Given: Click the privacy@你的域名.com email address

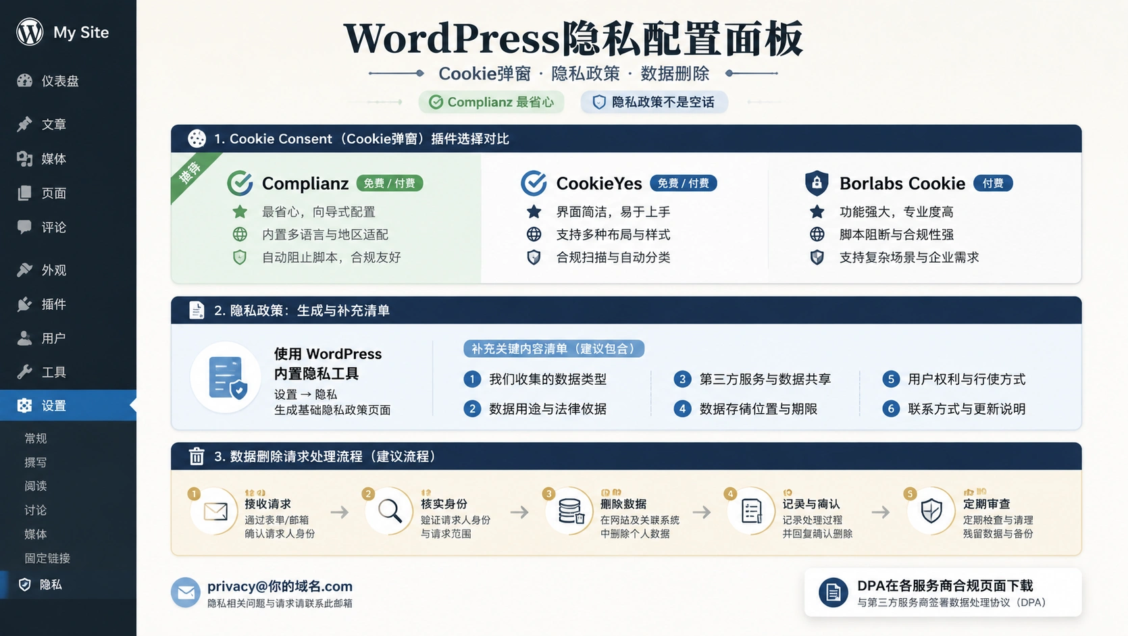Looking at the screenshot, I should [x=280, y=586].
